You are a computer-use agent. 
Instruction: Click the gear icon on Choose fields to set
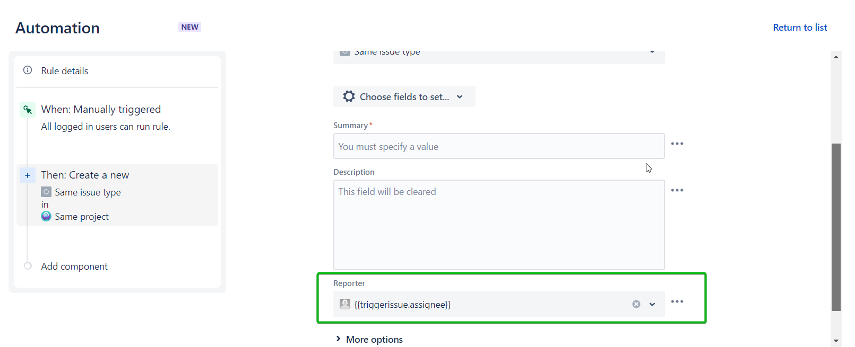coord(349,96)
